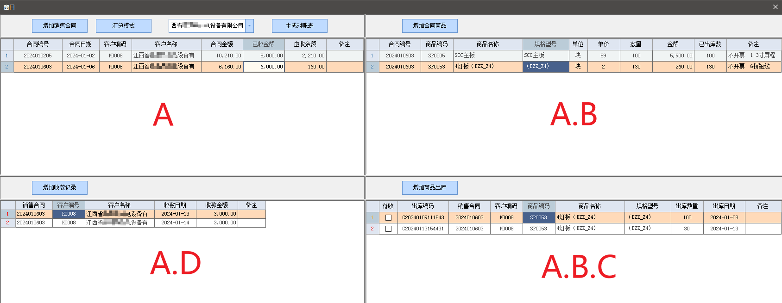Check the 待收 box for C20240109111543
This screenshot has height=303, width=782.
click(388, 217)
